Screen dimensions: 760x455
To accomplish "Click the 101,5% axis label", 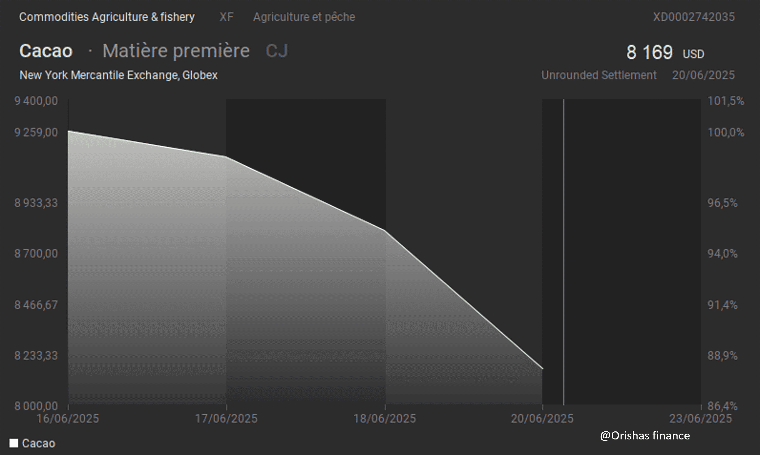I will click(726, 101).
